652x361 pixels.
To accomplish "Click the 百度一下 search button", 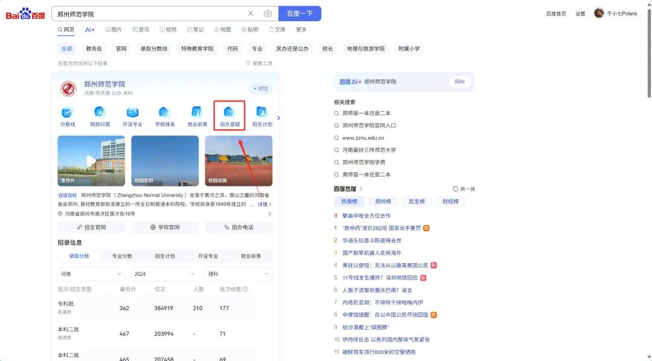I will coord(299,13).
